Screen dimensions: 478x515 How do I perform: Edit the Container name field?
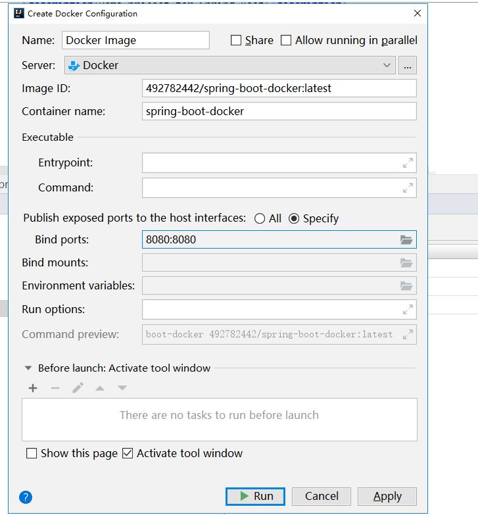[x=279, y=111]
